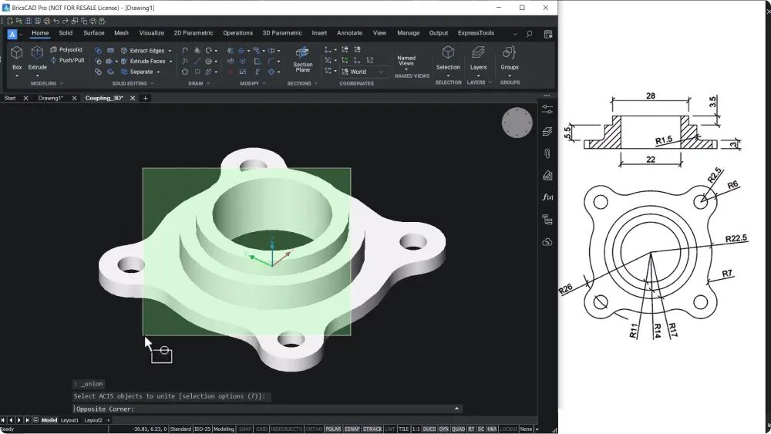This screenshot has height=434, width=771.
Task: Click the LookFrom view navigation widget
Action: [x=517, y=123]
